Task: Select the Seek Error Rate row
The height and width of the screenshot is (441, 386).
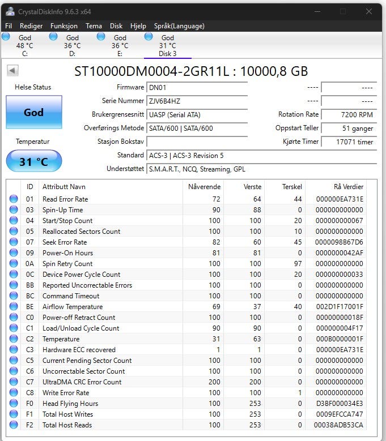Action: pos(65,242)
